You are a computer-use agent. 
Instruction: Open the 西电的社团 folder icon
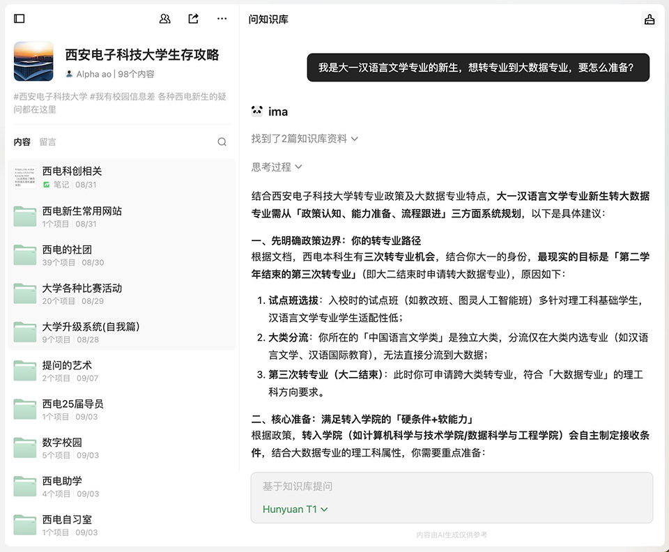[25, 255]
